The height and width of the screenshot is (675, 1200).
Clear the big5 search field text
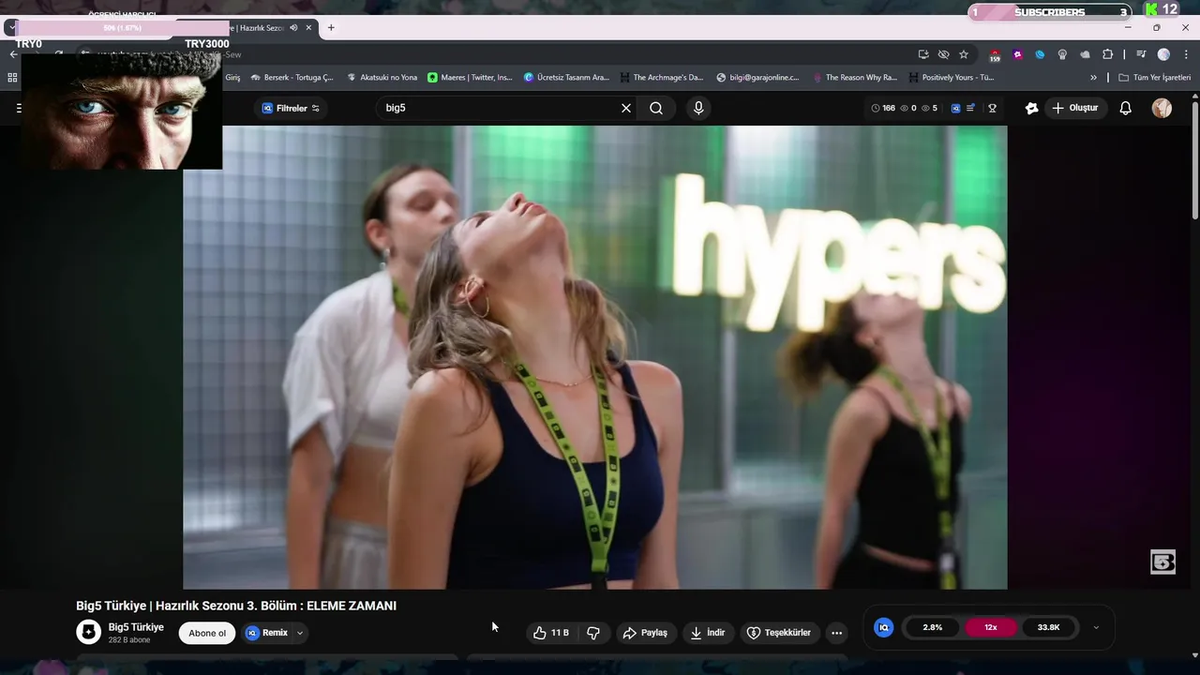(626, 108)
